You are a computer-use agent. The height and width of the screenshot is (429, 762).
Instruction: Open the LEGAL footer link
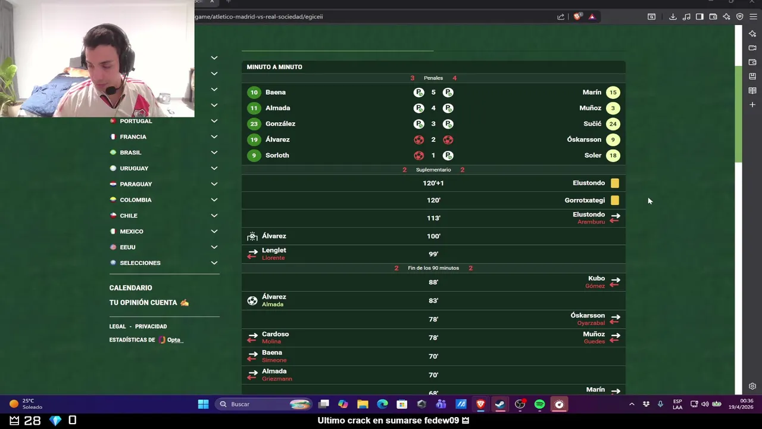click(117, 327)
